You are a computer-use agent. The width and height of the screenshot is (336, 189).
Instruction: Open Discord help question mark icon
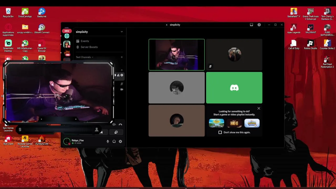259,25
